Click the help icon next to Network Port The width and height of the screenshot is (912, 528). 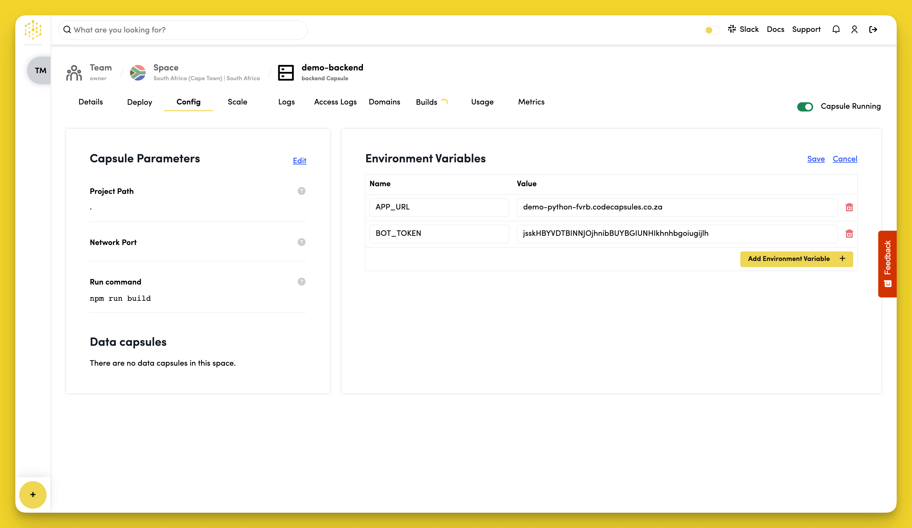coord(301,242)
